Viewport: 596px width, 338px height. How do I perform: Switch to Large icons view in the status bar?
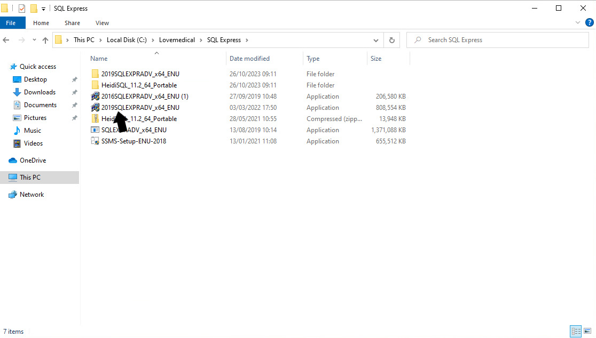tap(587, 331)
